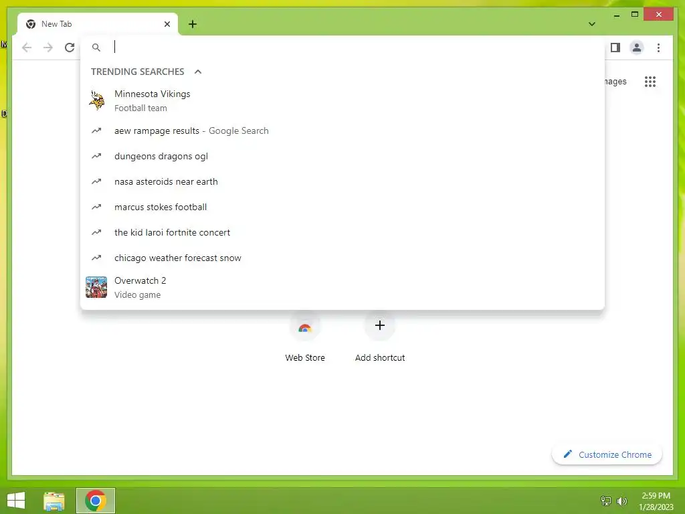Screen dimensions: 685x514
Task: Open Chrome's three-dot menu
Action: click(x=658, y=48)
